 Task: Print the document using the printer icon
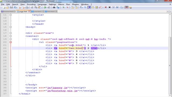(27, 8)
